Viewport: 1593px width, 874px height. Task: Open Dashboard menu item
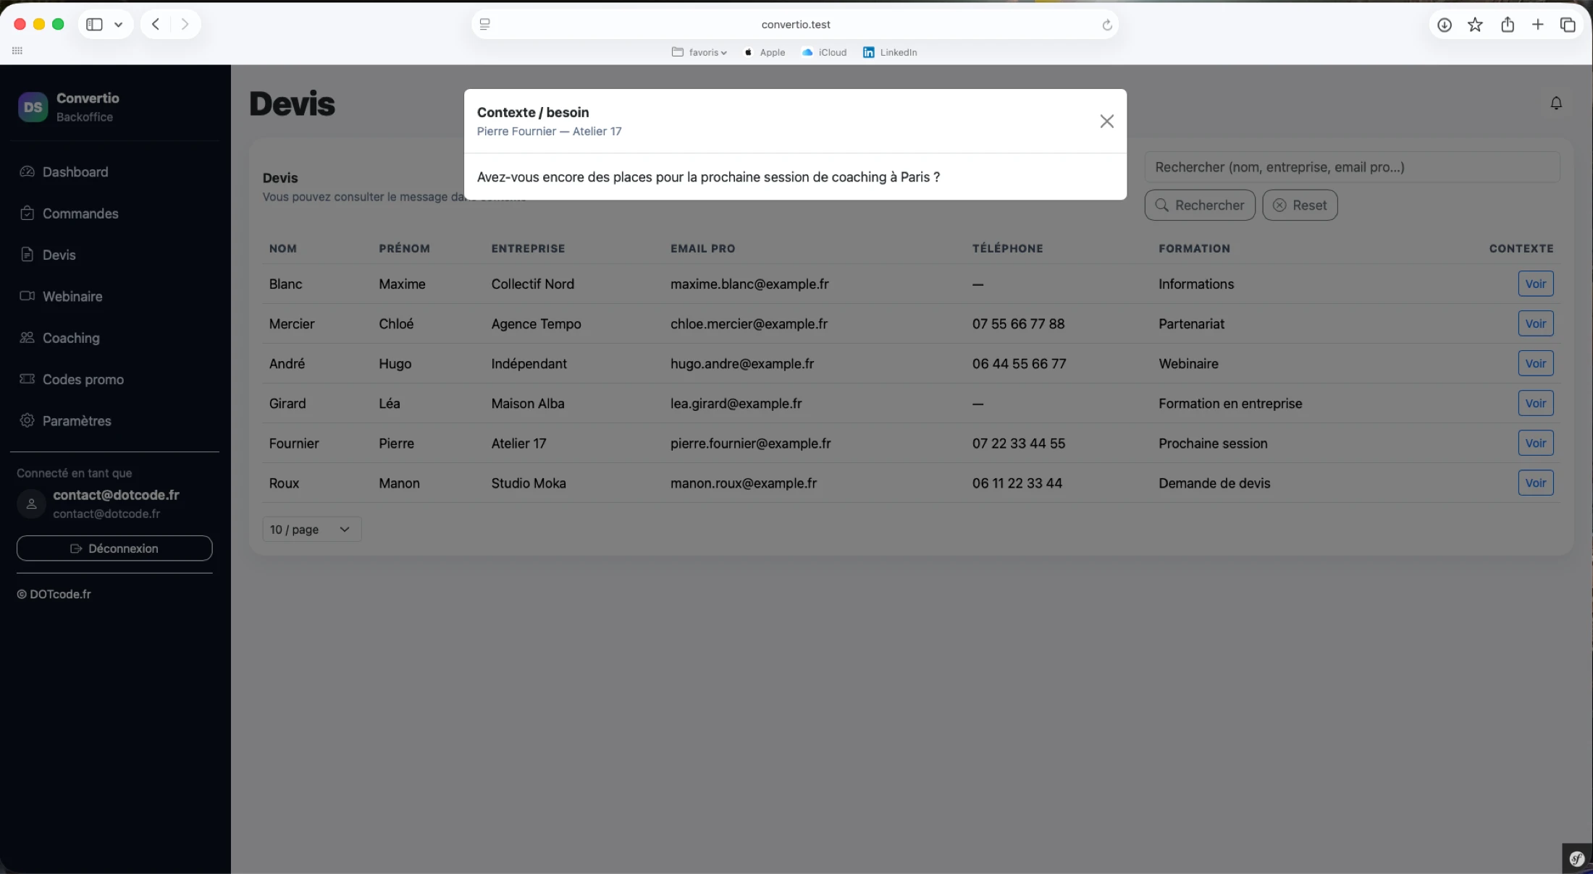(75, 171)
